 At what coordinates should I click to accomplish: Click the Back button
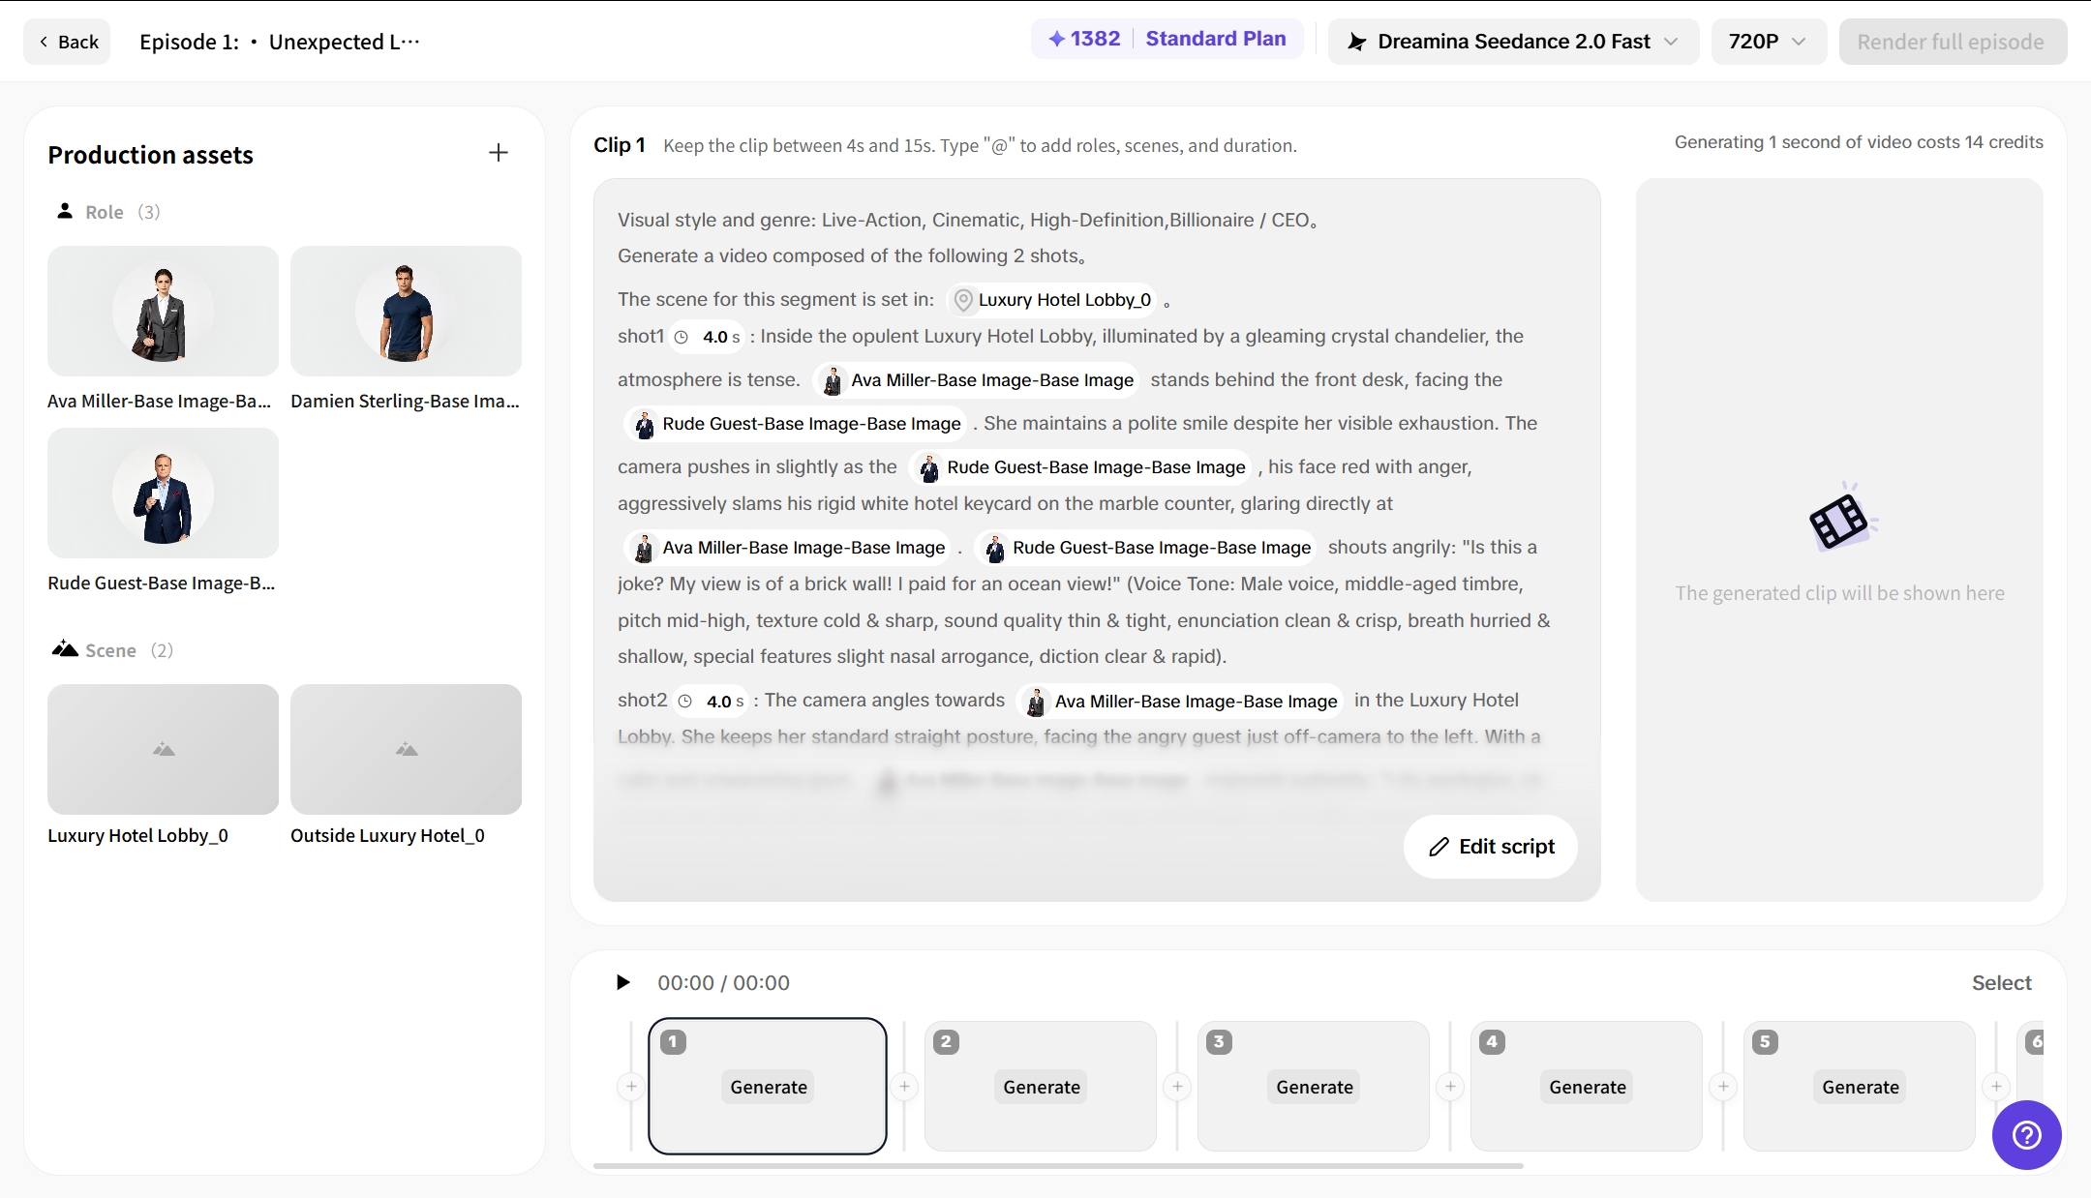pyautogui.click(x=68, y=42)
